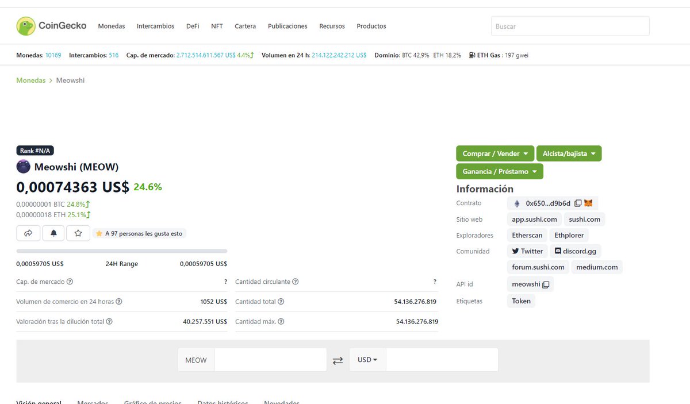690x404 pixels.
Task: Open the Ethplorer explorer link
Action: [x=569, y=235]
